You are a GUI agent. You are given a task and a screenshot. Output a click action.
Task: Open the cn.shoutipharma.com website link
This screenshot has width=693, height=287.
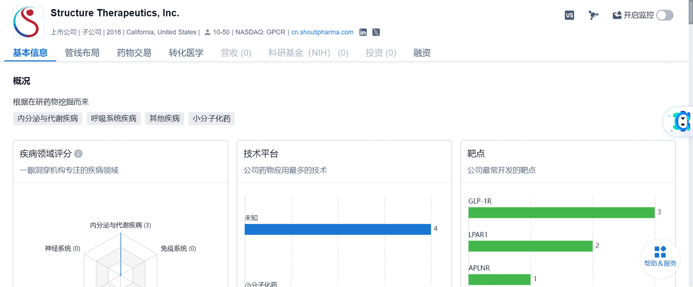pyautogui.click(x=321, y=32)
